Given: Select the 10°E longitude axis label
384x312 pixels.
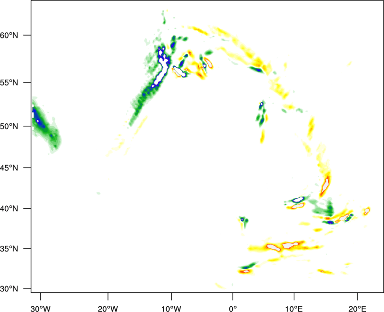Looking at the screenshot, I should coord(294,309).
